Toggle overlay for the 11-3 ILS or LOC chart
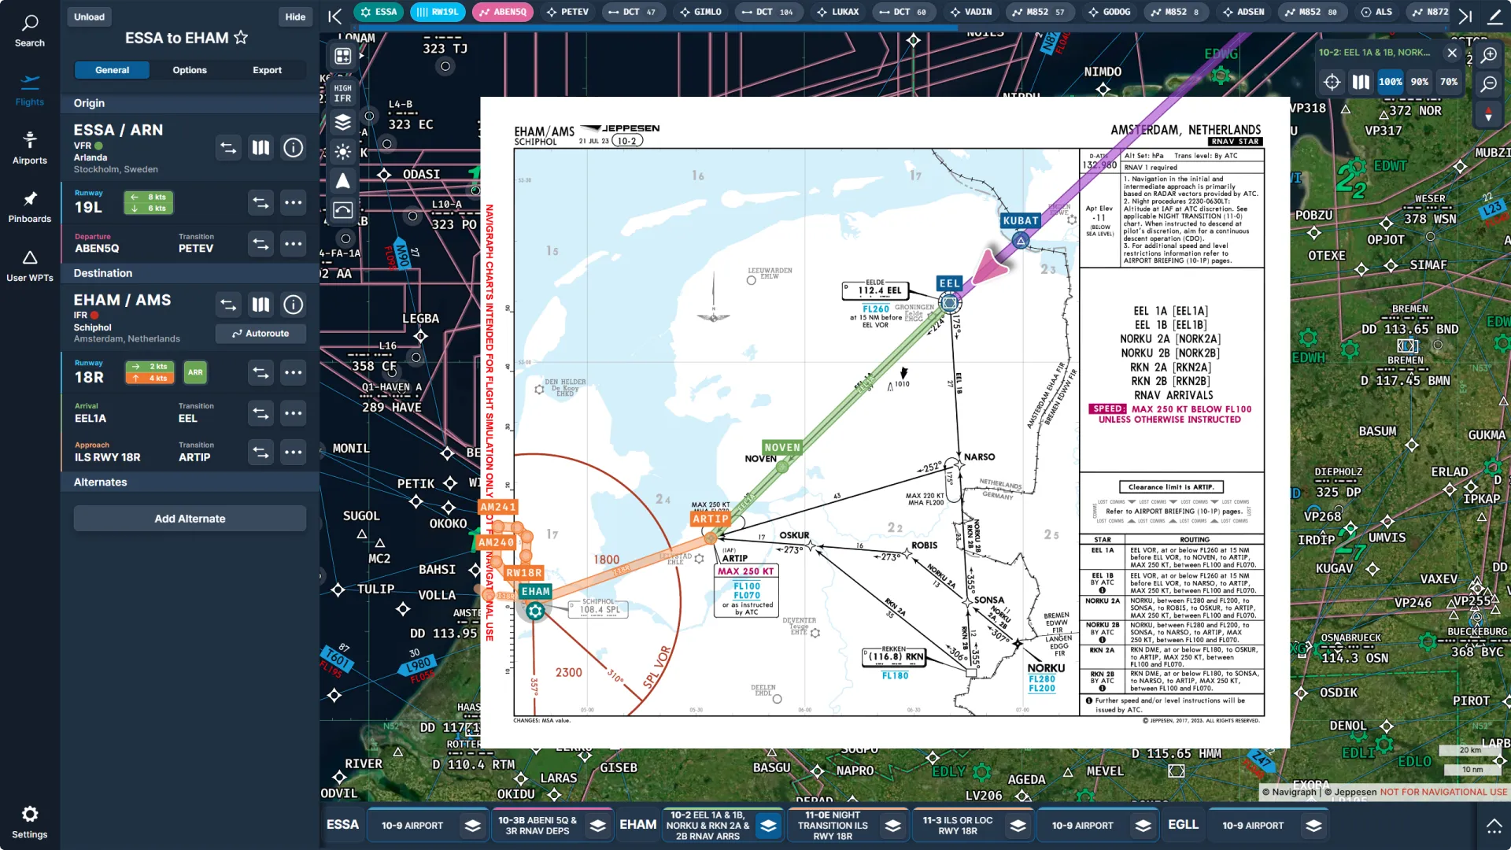Image resolution: width=1511 pixels, height=850 pixels. coord(1018,826)
